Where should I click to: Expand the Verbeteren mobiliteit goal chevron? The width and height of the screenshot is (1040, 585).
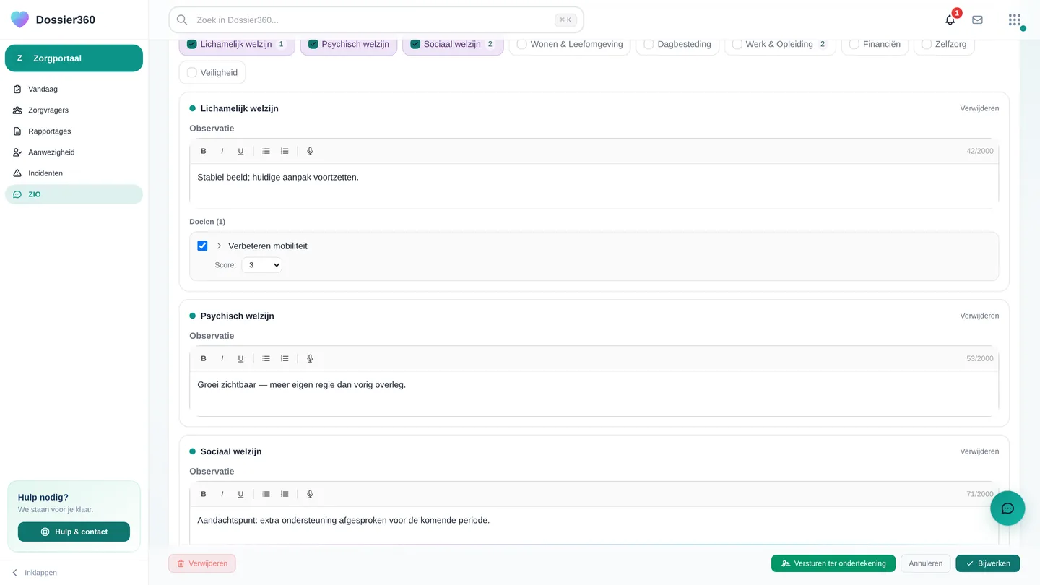click(x=219, y=246)
